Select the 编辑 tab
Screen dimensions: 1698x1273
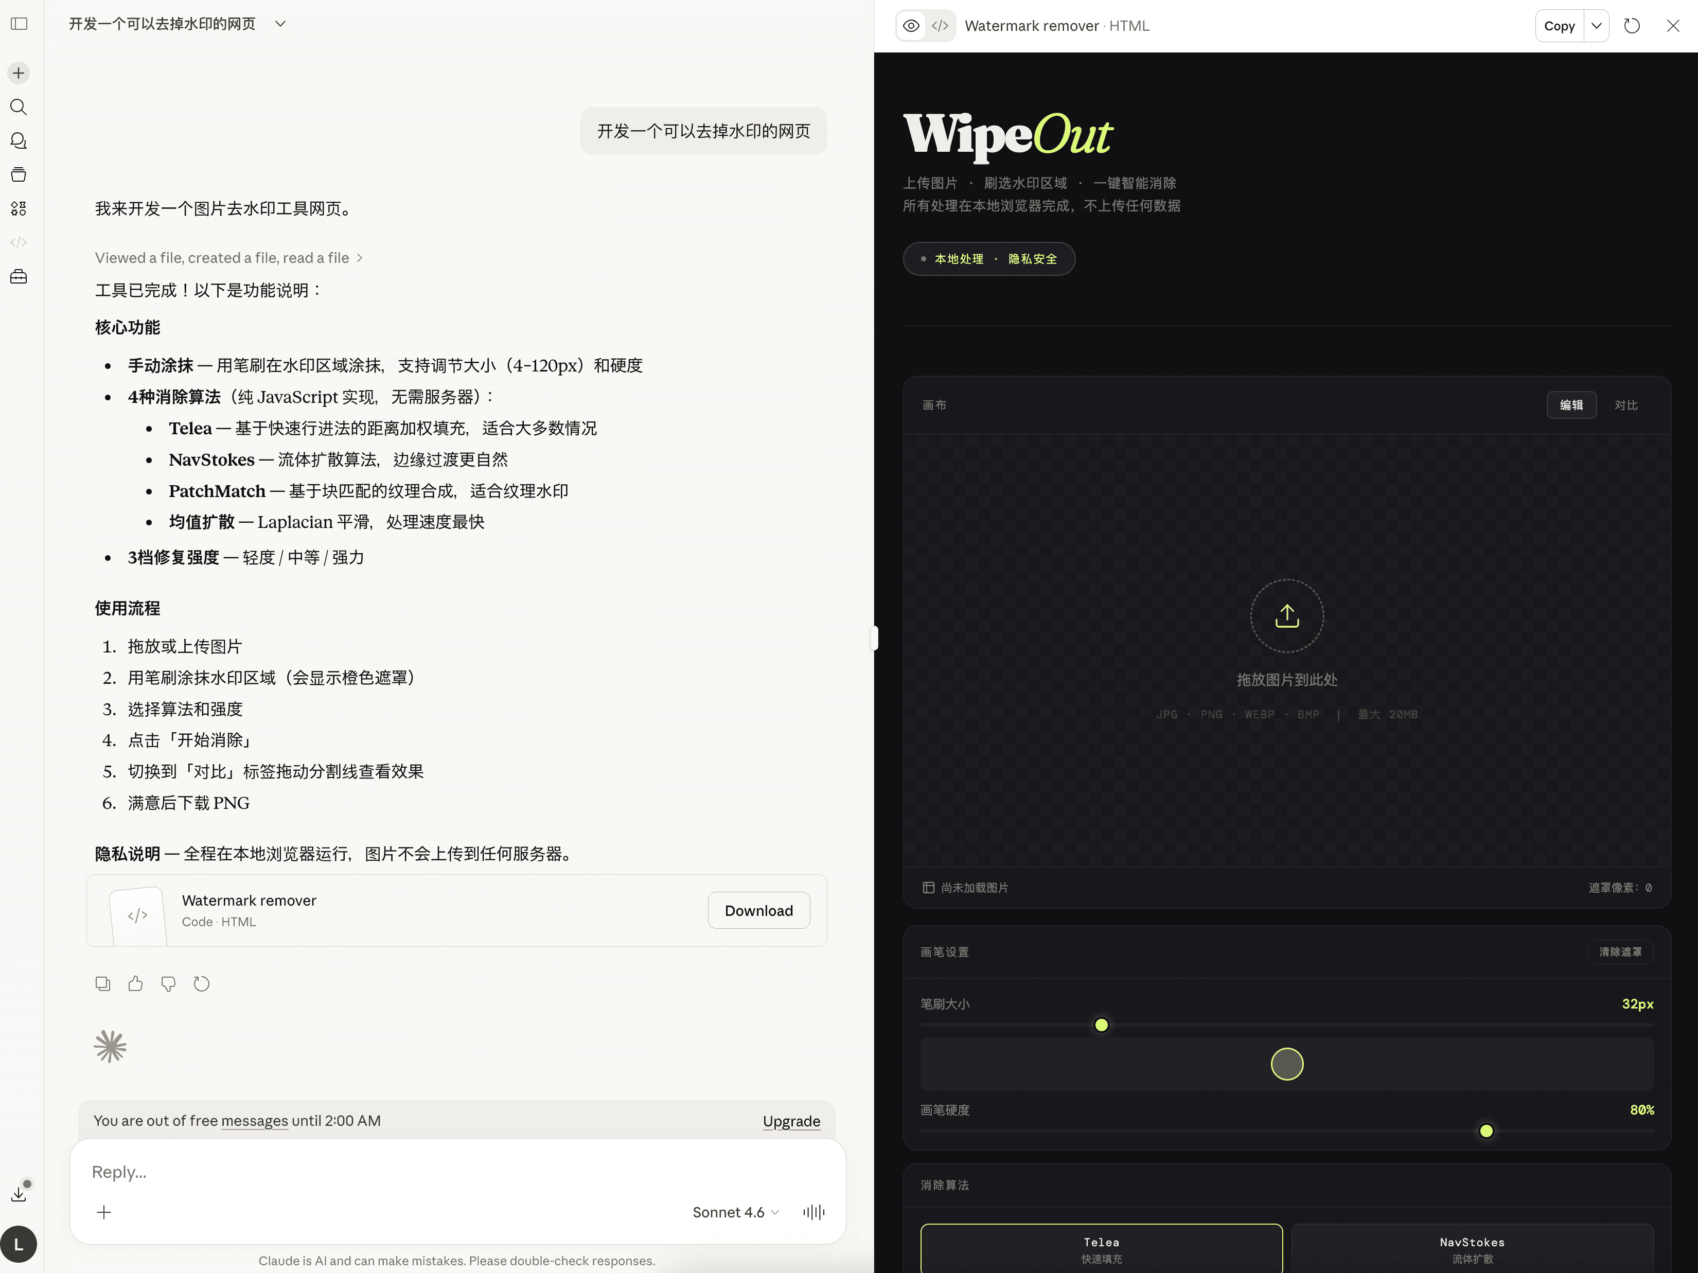tap(1570, 404)
